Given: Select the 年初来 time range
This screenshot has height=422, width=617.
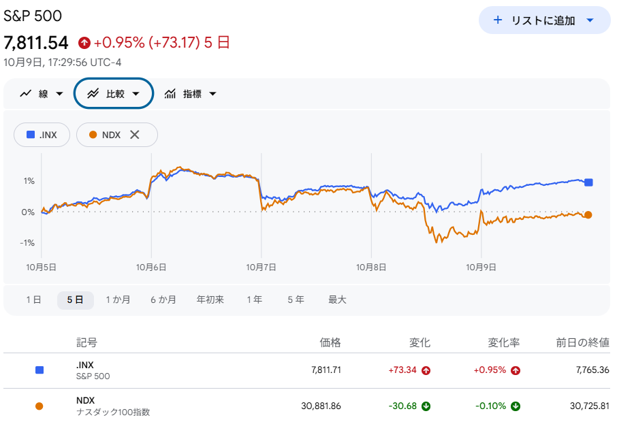Looking at the screenshot, I should (210, 299).
